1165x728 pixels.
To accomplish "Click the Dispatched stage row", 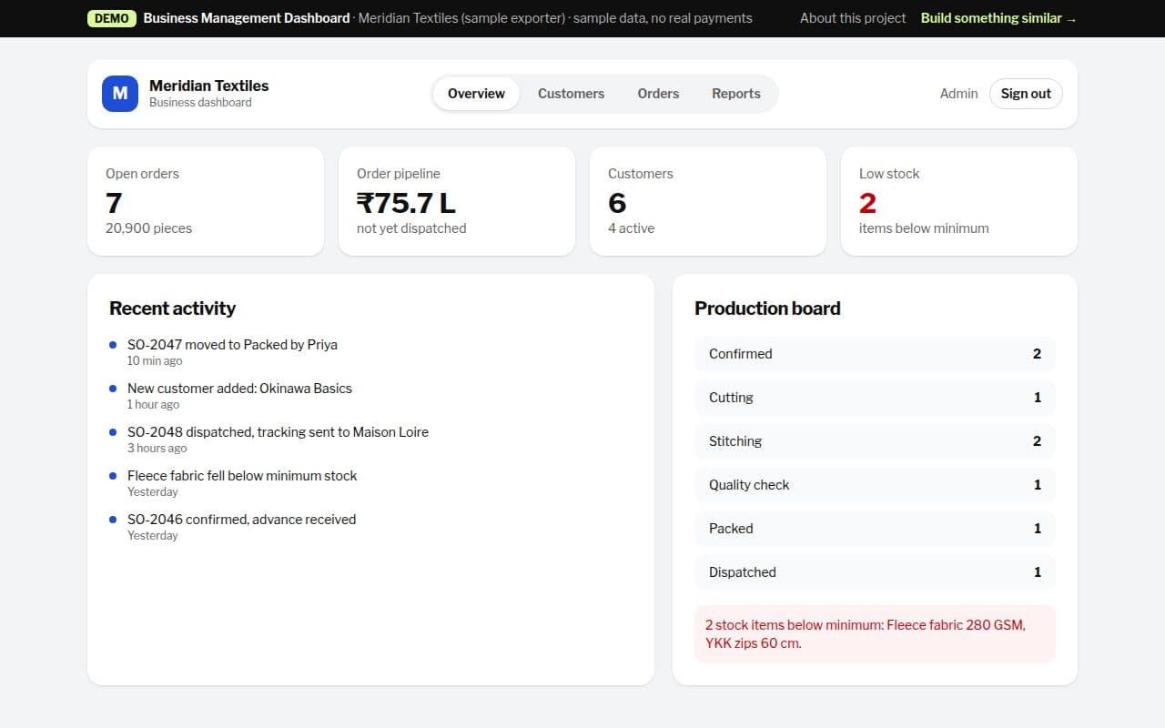I will pos(875,572).
